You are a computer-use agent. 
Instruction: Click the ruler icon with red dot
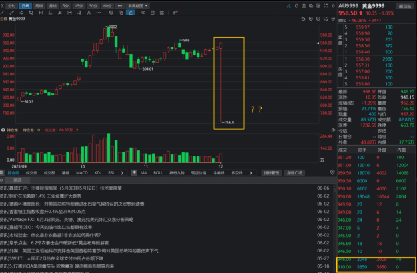coord(175,12)
